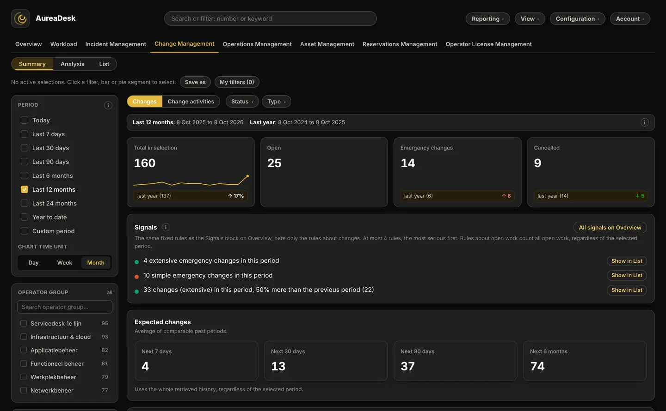This screenshot has width=666, height=411.
Task: Click the Open changes card value 25
Action: click(x=274, y=163)
